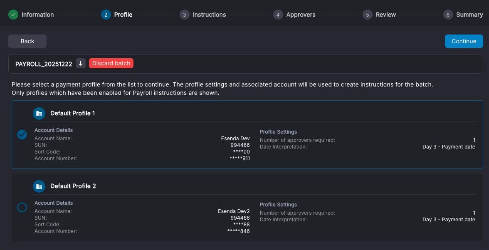Click Profile 2's Day 3 - Payment date value

click(x=449, y=219)
